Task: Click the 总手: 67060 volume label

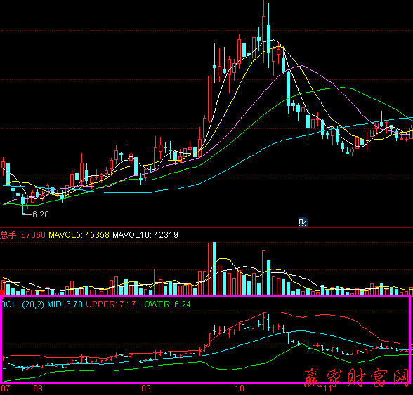Action: (22, 235)
